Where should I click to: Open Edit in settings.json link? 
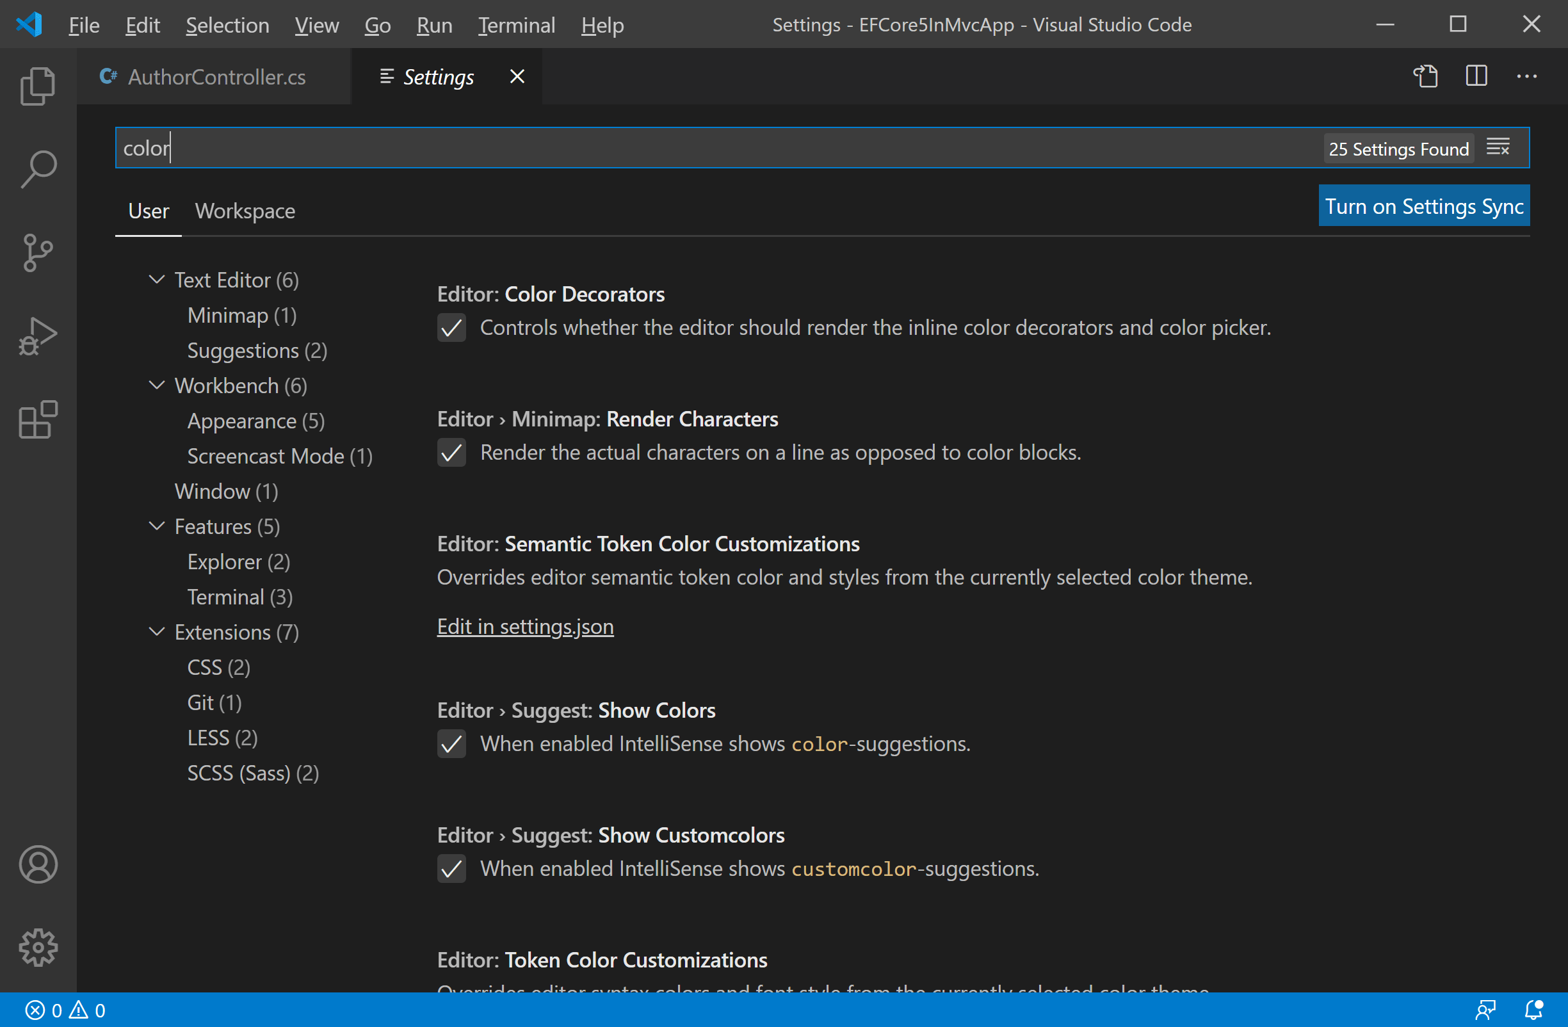[x=525, y=626]
